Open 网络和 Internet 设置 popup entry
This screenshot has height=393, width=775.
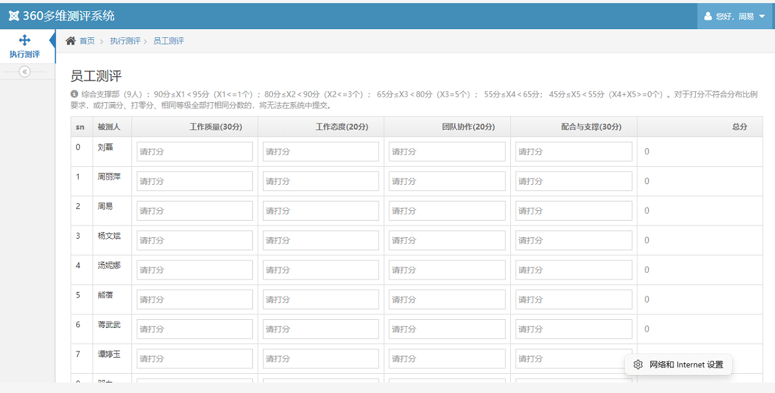(x=678, y=364)
